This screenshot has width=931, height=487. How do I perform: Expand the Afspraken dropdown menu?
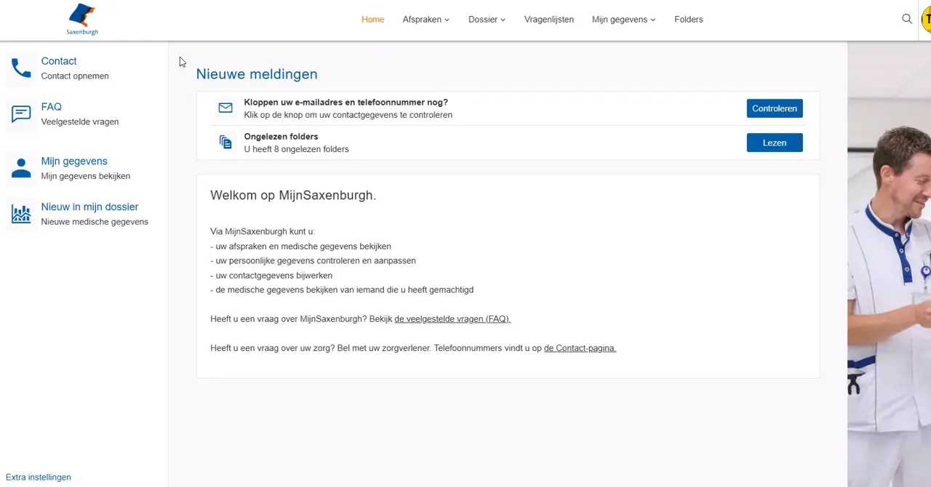point(425,20)
